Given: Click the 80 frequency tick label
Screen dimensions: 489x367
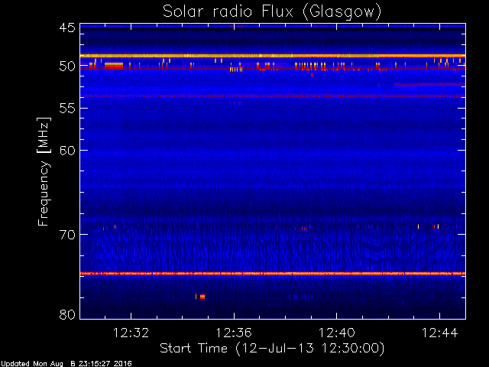Looking at the screenshot, I should (x=67, y=314).
